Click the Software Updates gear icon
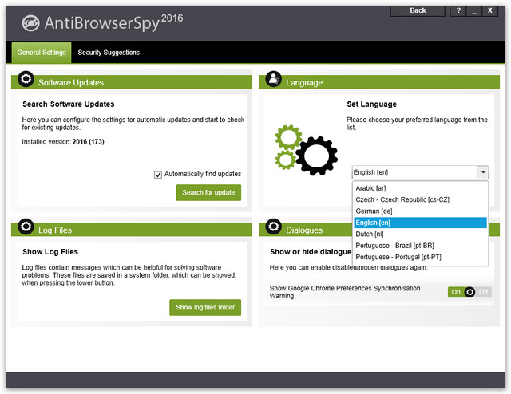 tap(26, 79)
